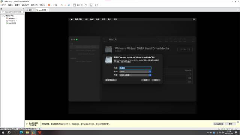Click the console view toolbar icon
Viewport: 240px width, 135px height.
(91, 5)
